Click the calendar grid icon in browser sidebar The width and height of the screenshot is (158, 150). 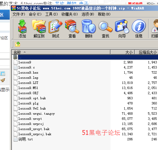point(3,74)
